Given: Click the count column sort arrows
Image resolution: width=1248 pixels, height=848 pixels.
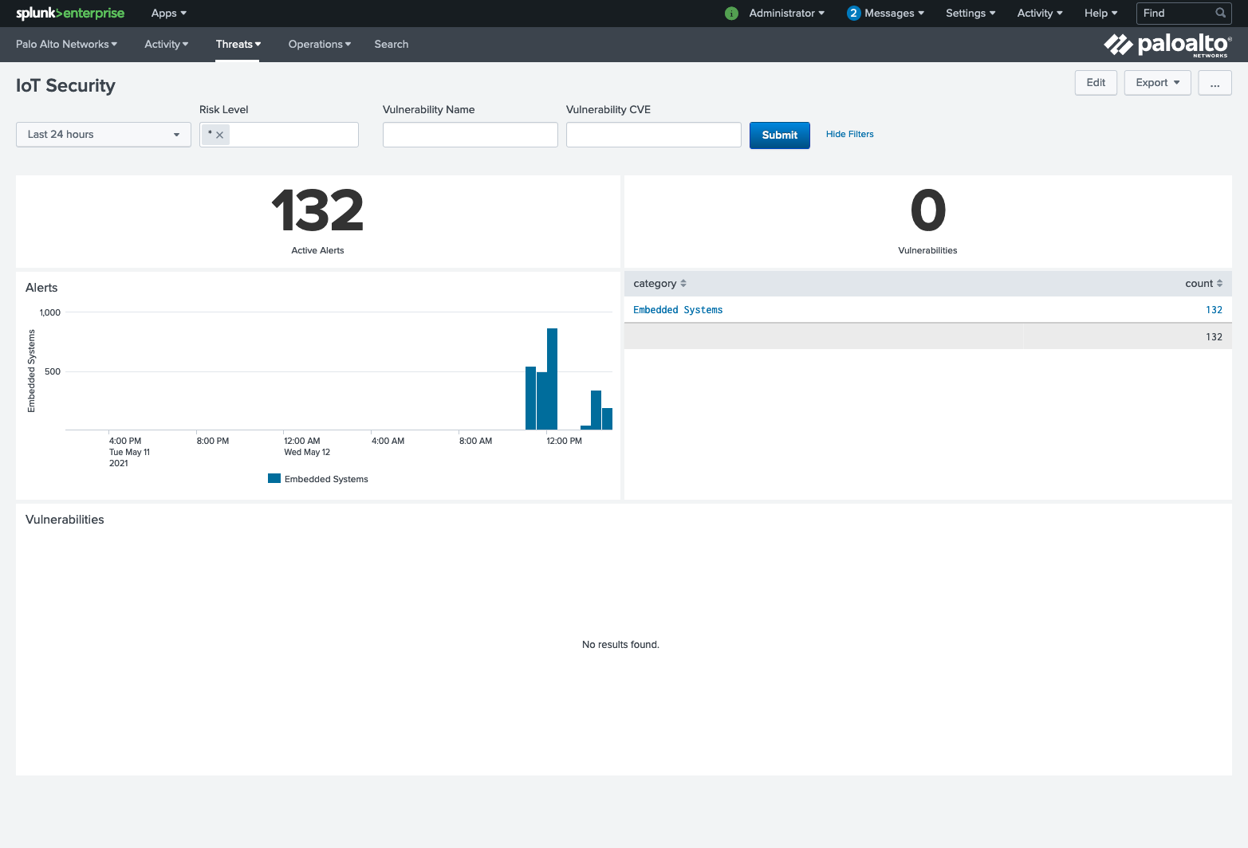Looking at the screenshot, I should coord(1218,283).
